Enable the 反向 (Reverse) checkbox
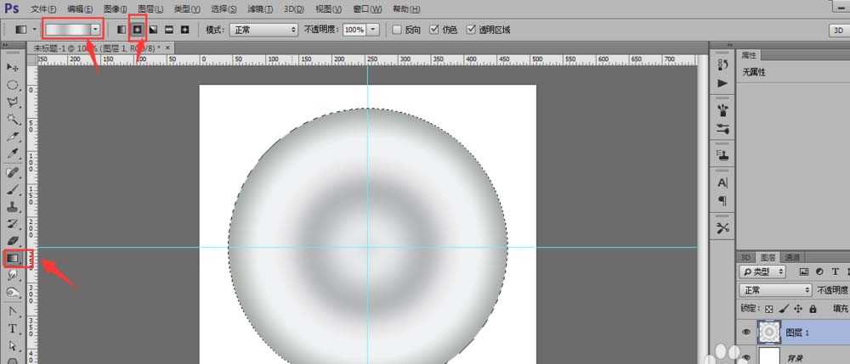850x364 pixels. (396, 30)
